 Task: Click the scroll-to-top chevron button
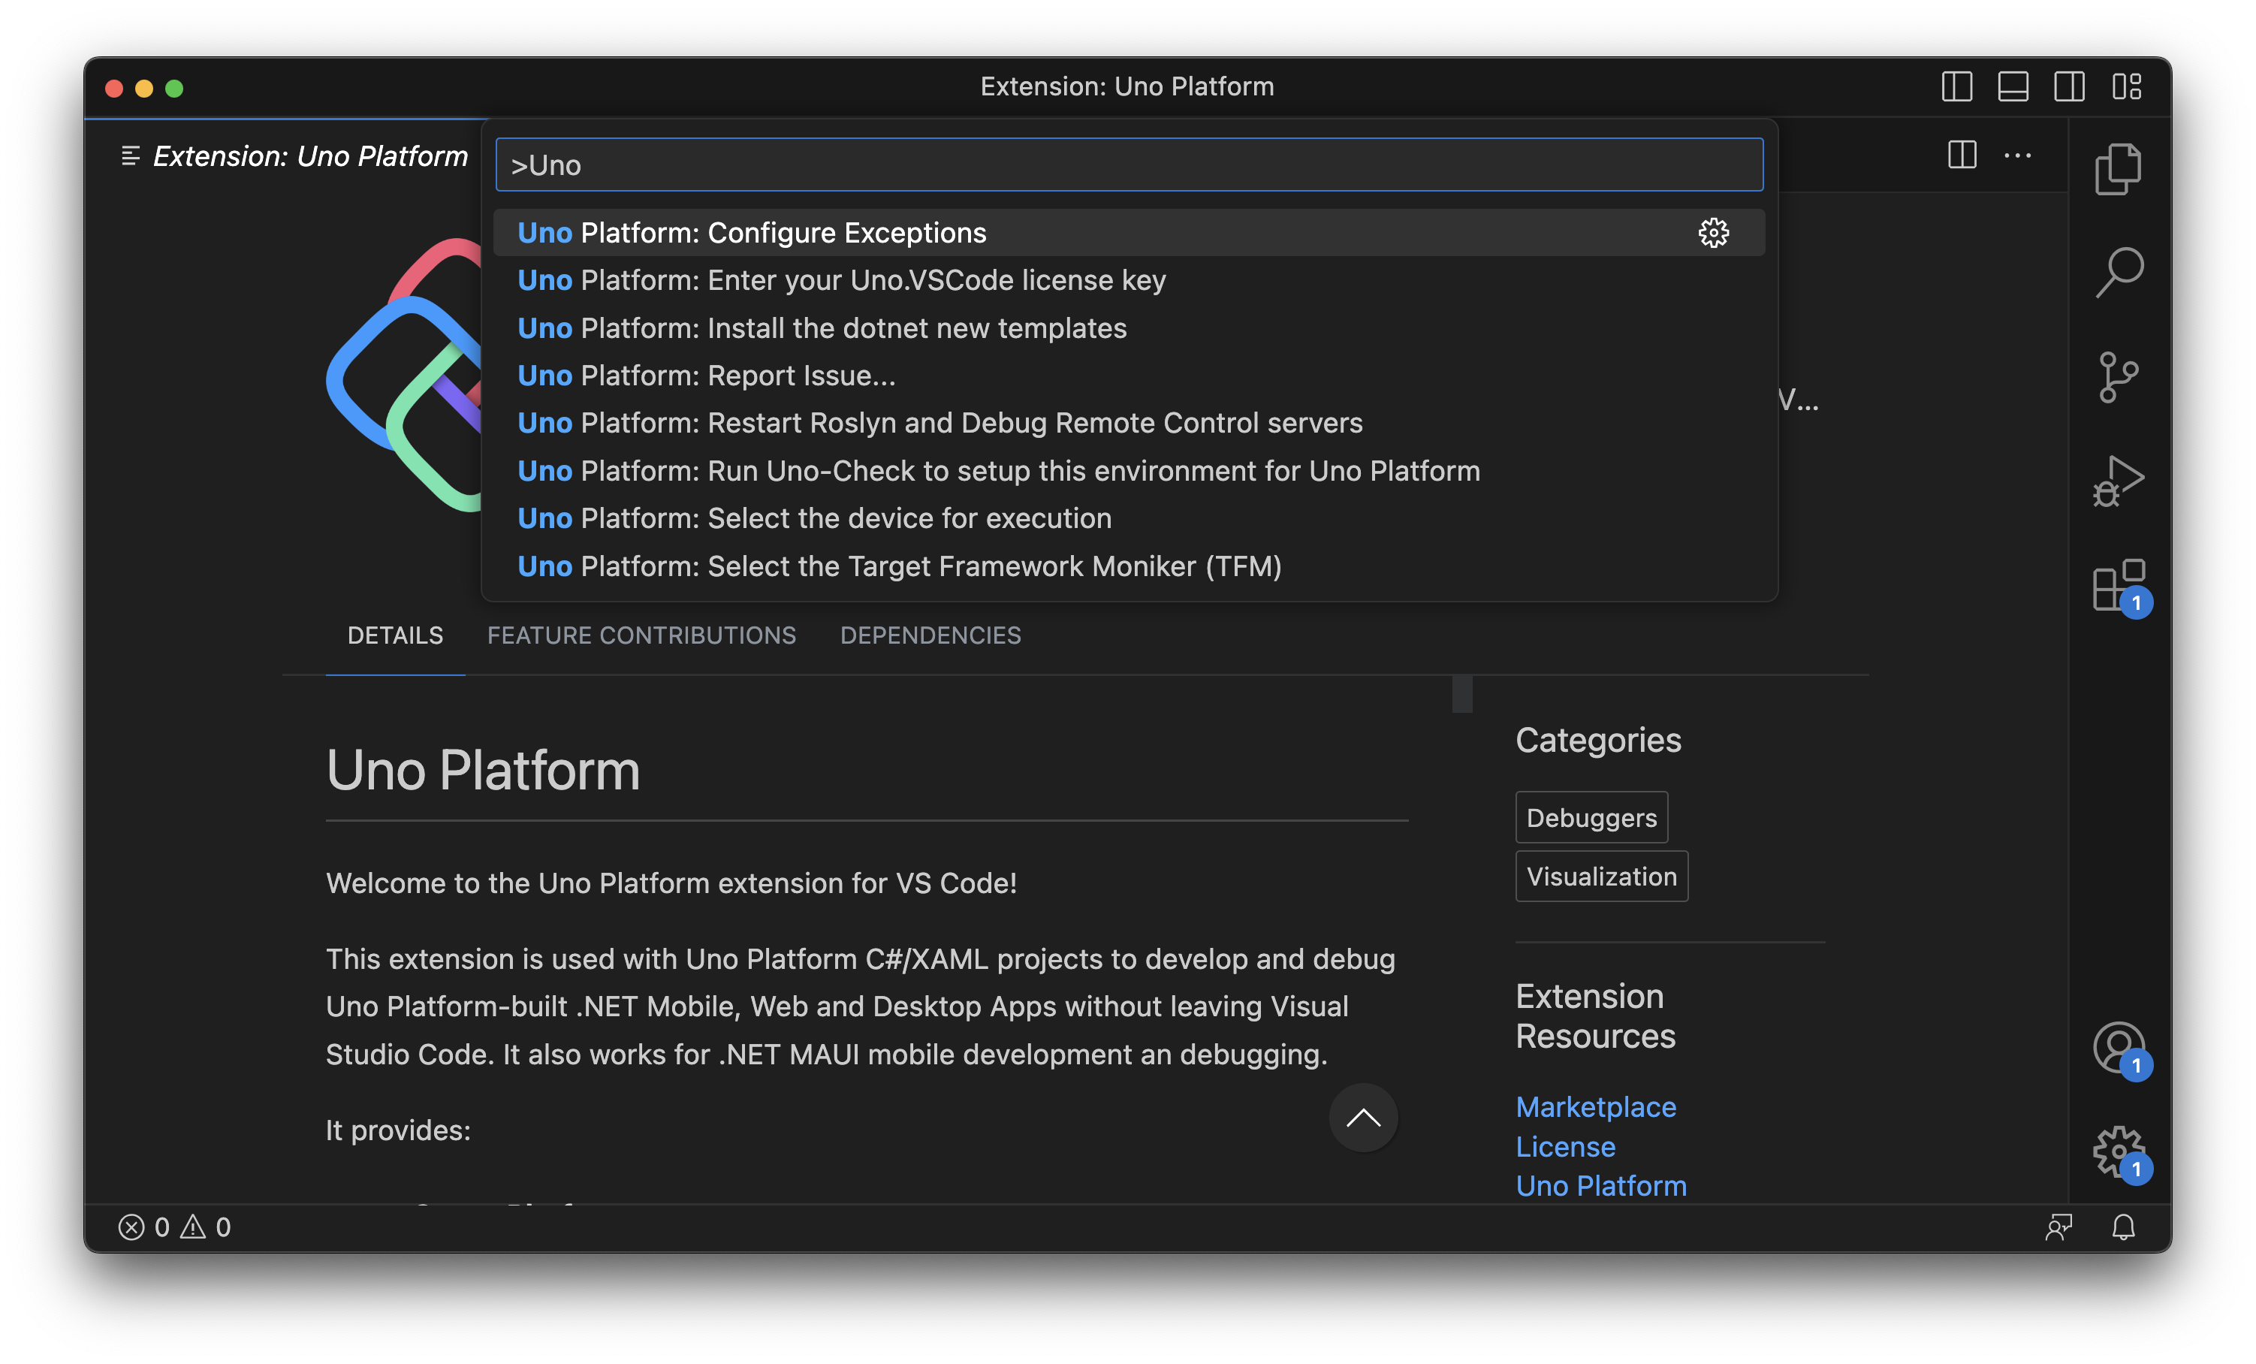point(1363,1118)
